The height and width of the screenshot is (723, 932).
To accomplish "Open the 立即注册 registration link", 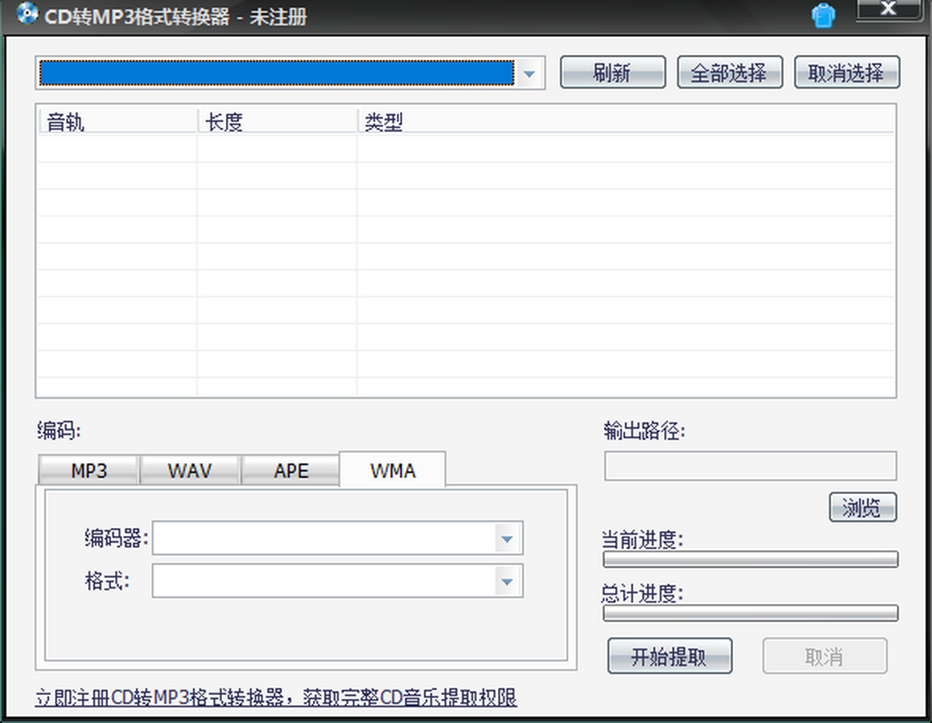I will click(276, 697).
